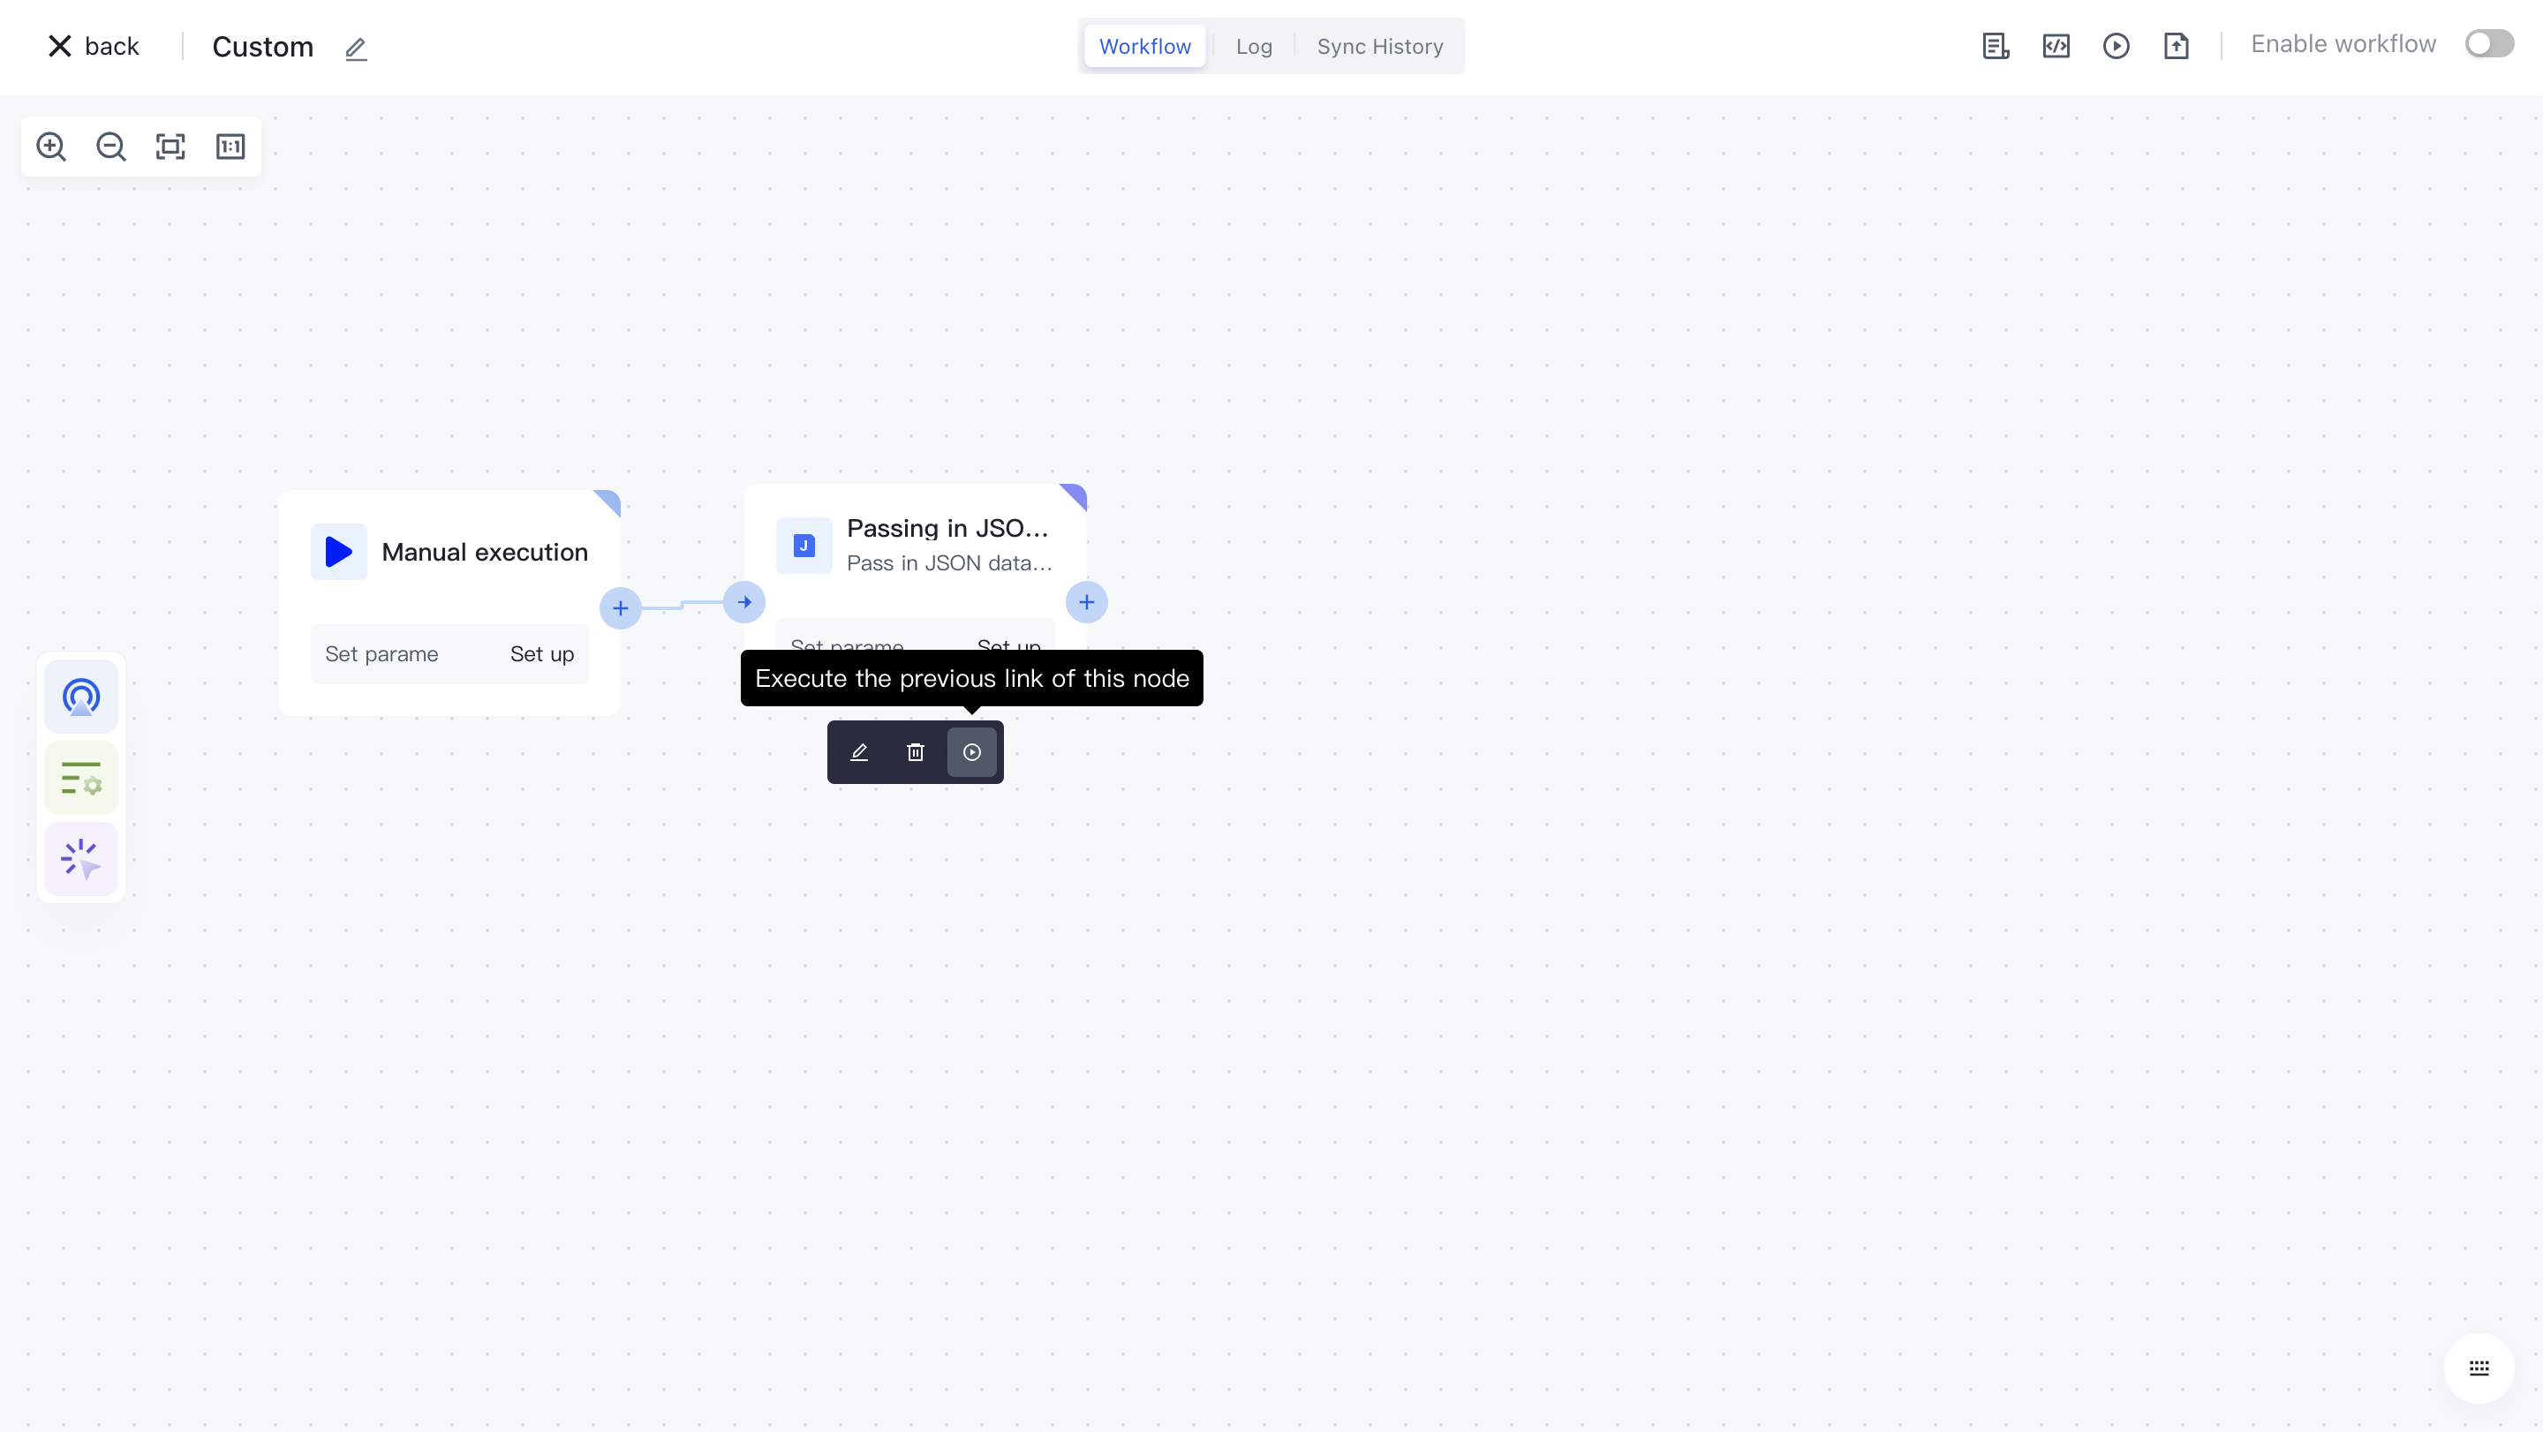Execute previous link play icon

(972, 752)
